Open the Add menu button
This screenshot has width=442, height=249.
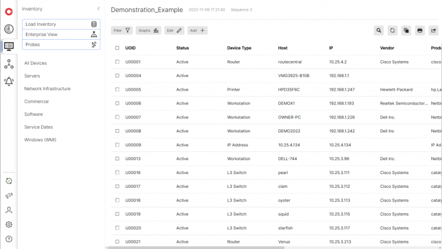tap(197, 30)
